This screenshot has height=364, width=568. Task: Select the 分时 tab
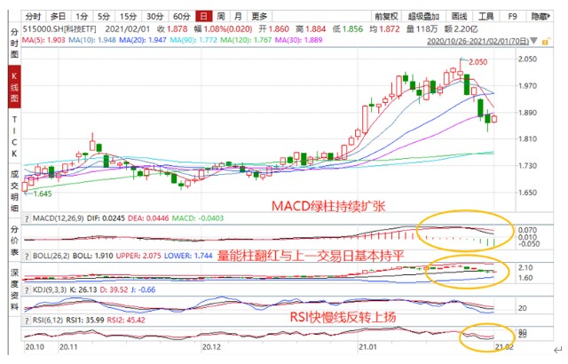click(x=33, y=16)
